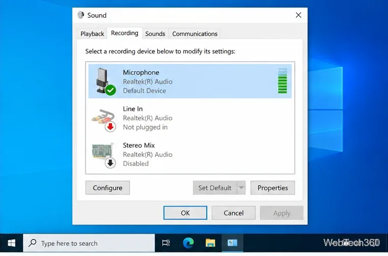Image resolution: width=388 pixels, height=256 pixels.
Task: Confirm with the OK button
Action: 185,213
